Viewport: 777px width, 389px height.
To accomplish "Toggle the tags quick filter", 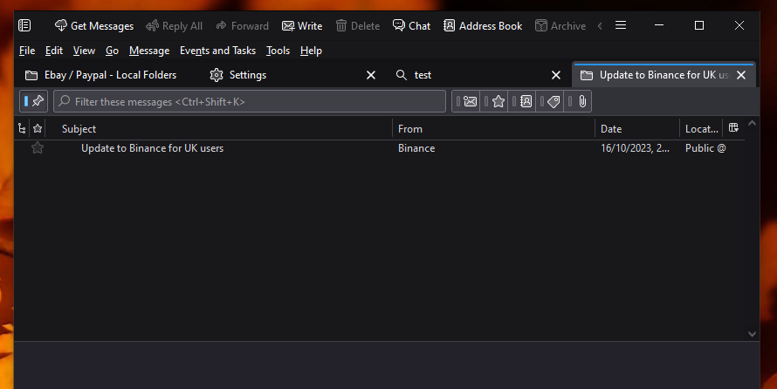I will (x=554, y=102).
